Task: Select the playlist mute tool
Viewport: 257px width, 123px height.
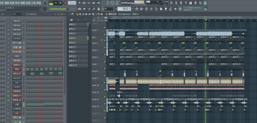Action: click(x=86, y=14)
